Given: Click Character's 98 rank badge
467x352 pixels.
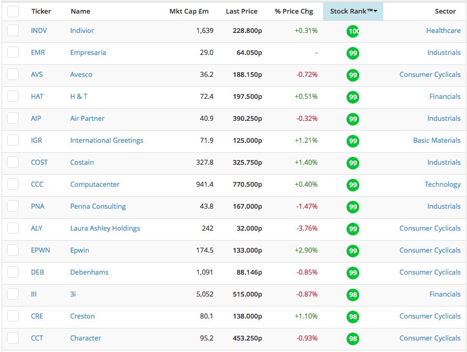Looking at the screenshot, I should 353,339.
